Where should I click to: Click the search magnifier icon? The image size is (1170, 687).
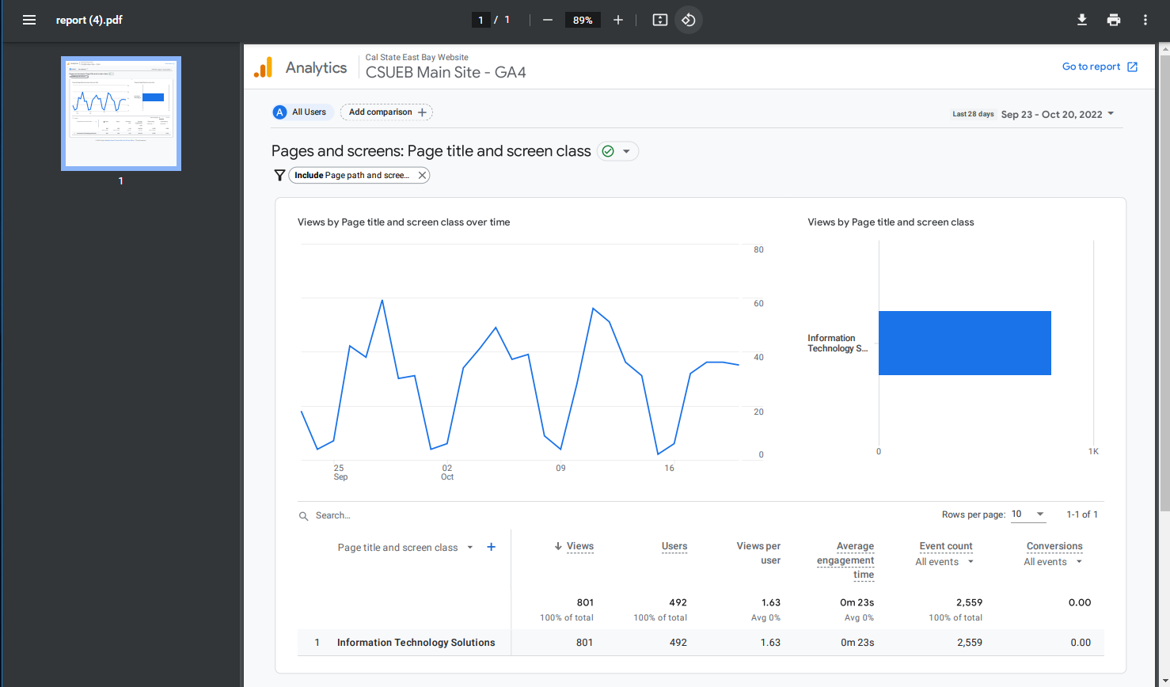point(303,516)
